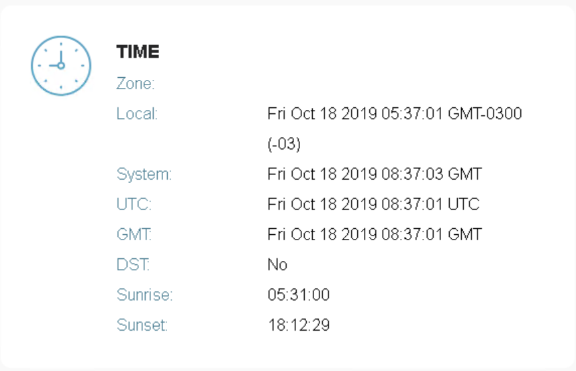Click the (-03) timezone abbreviation
Screen dimensions: 576x371
(x=284, y=144)
